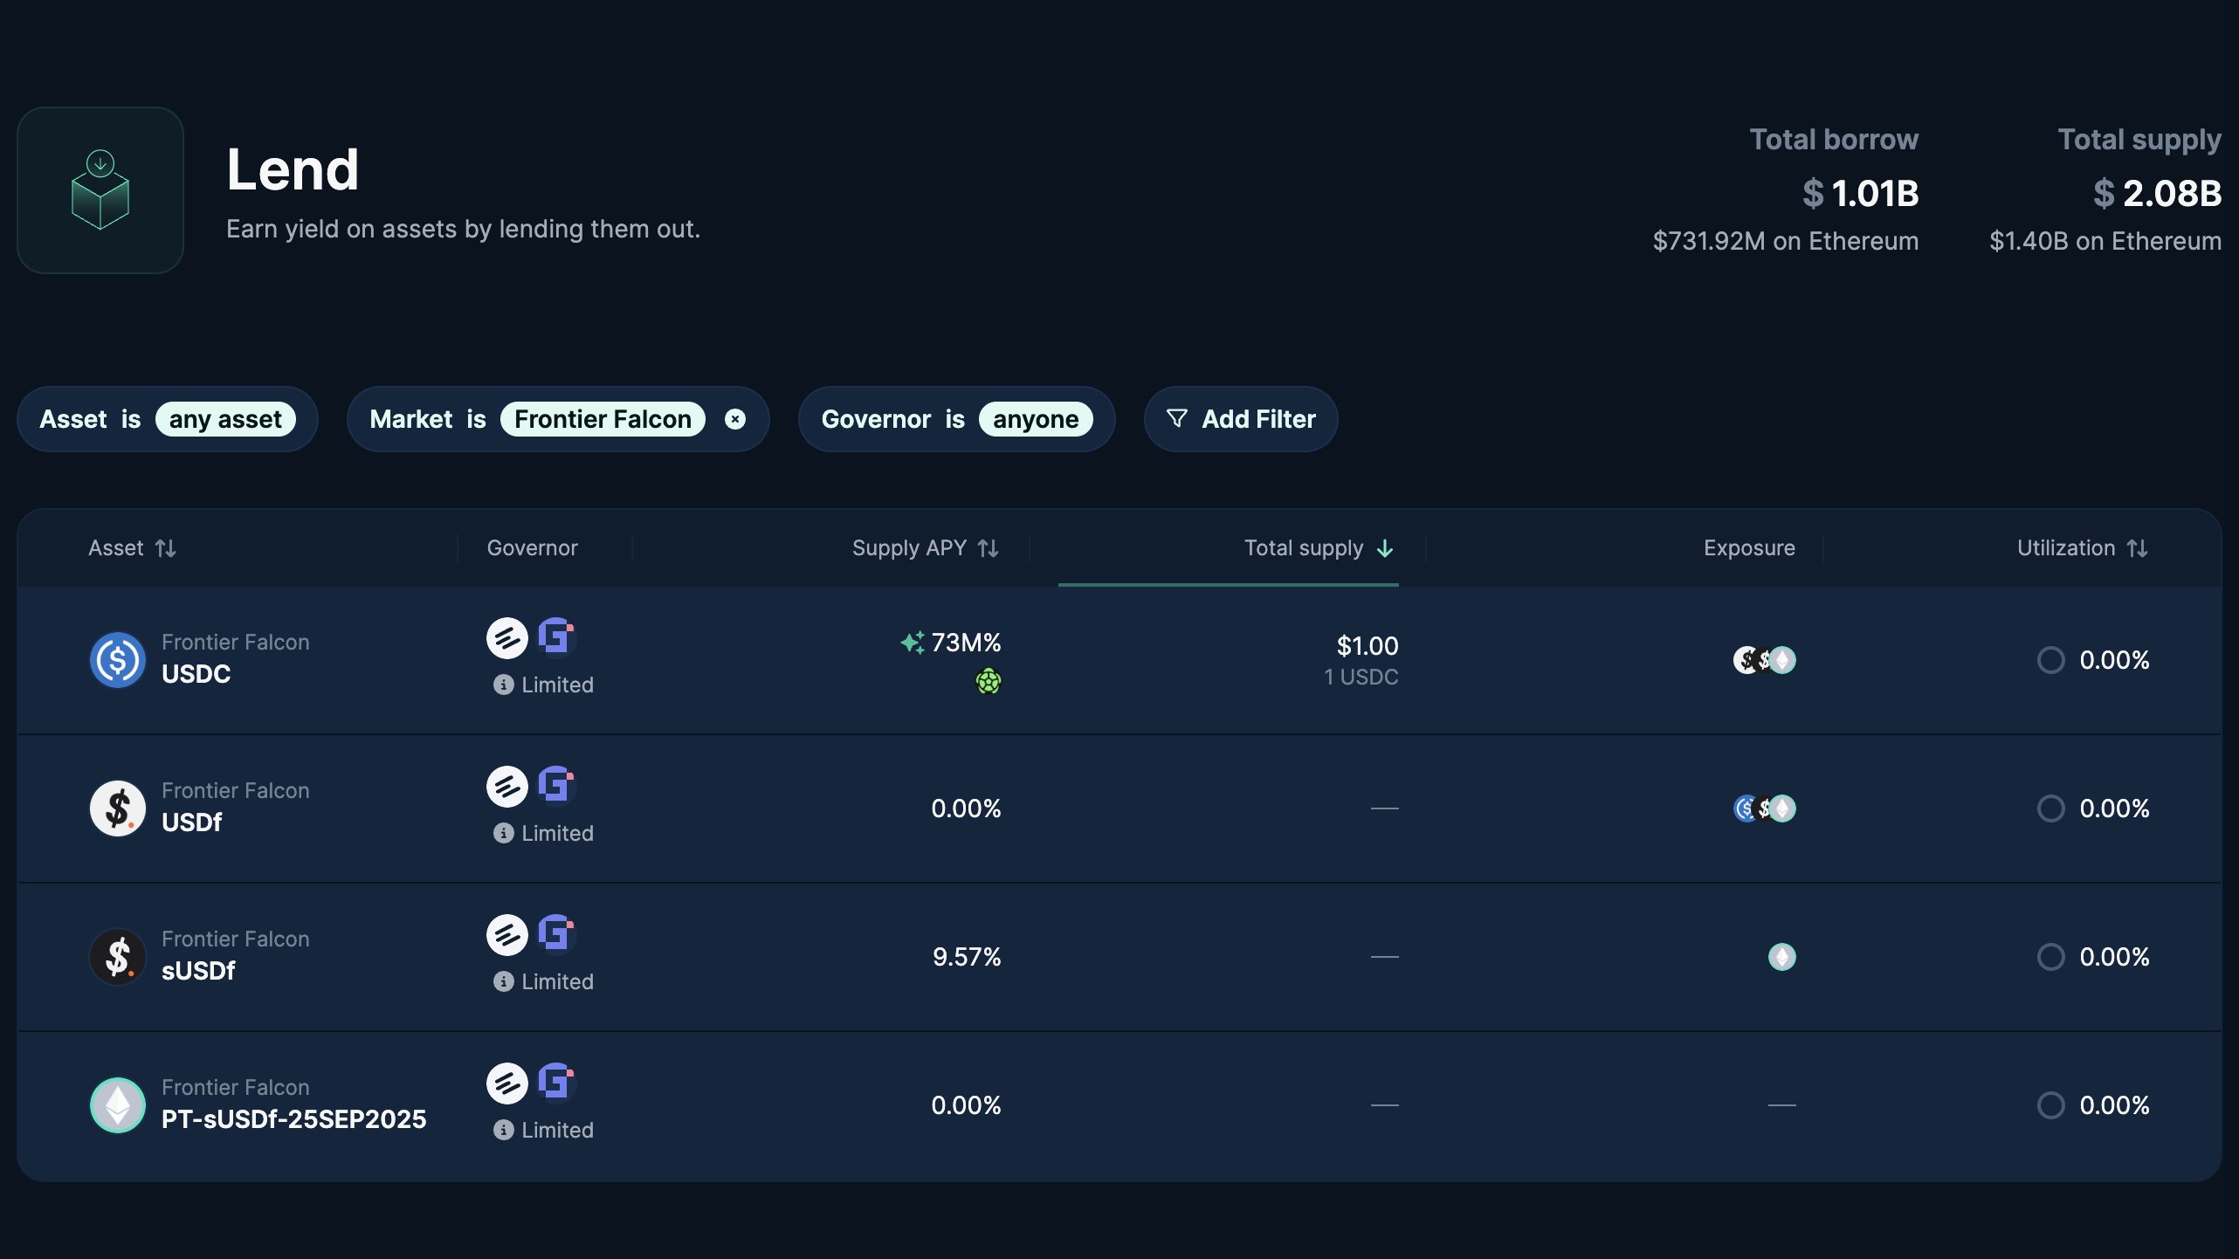Sort table by Supply APY
The image size is (2239, 1259).
[x=926, y=548]
